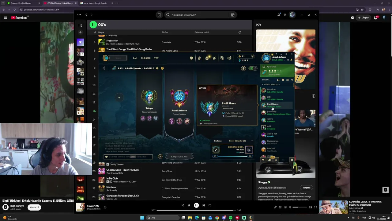Open Spotify miniplayer
Viewport: 392px width, 221px height.
click(x=311, y=207)
